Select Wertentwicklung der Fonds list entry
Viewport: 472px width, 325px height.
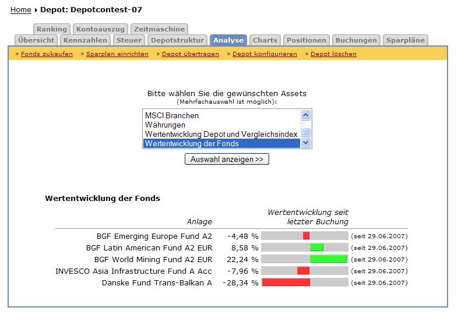tap(221, 143)
